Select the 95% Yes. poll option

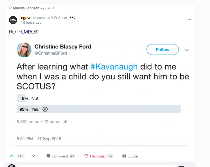point(99,109)
